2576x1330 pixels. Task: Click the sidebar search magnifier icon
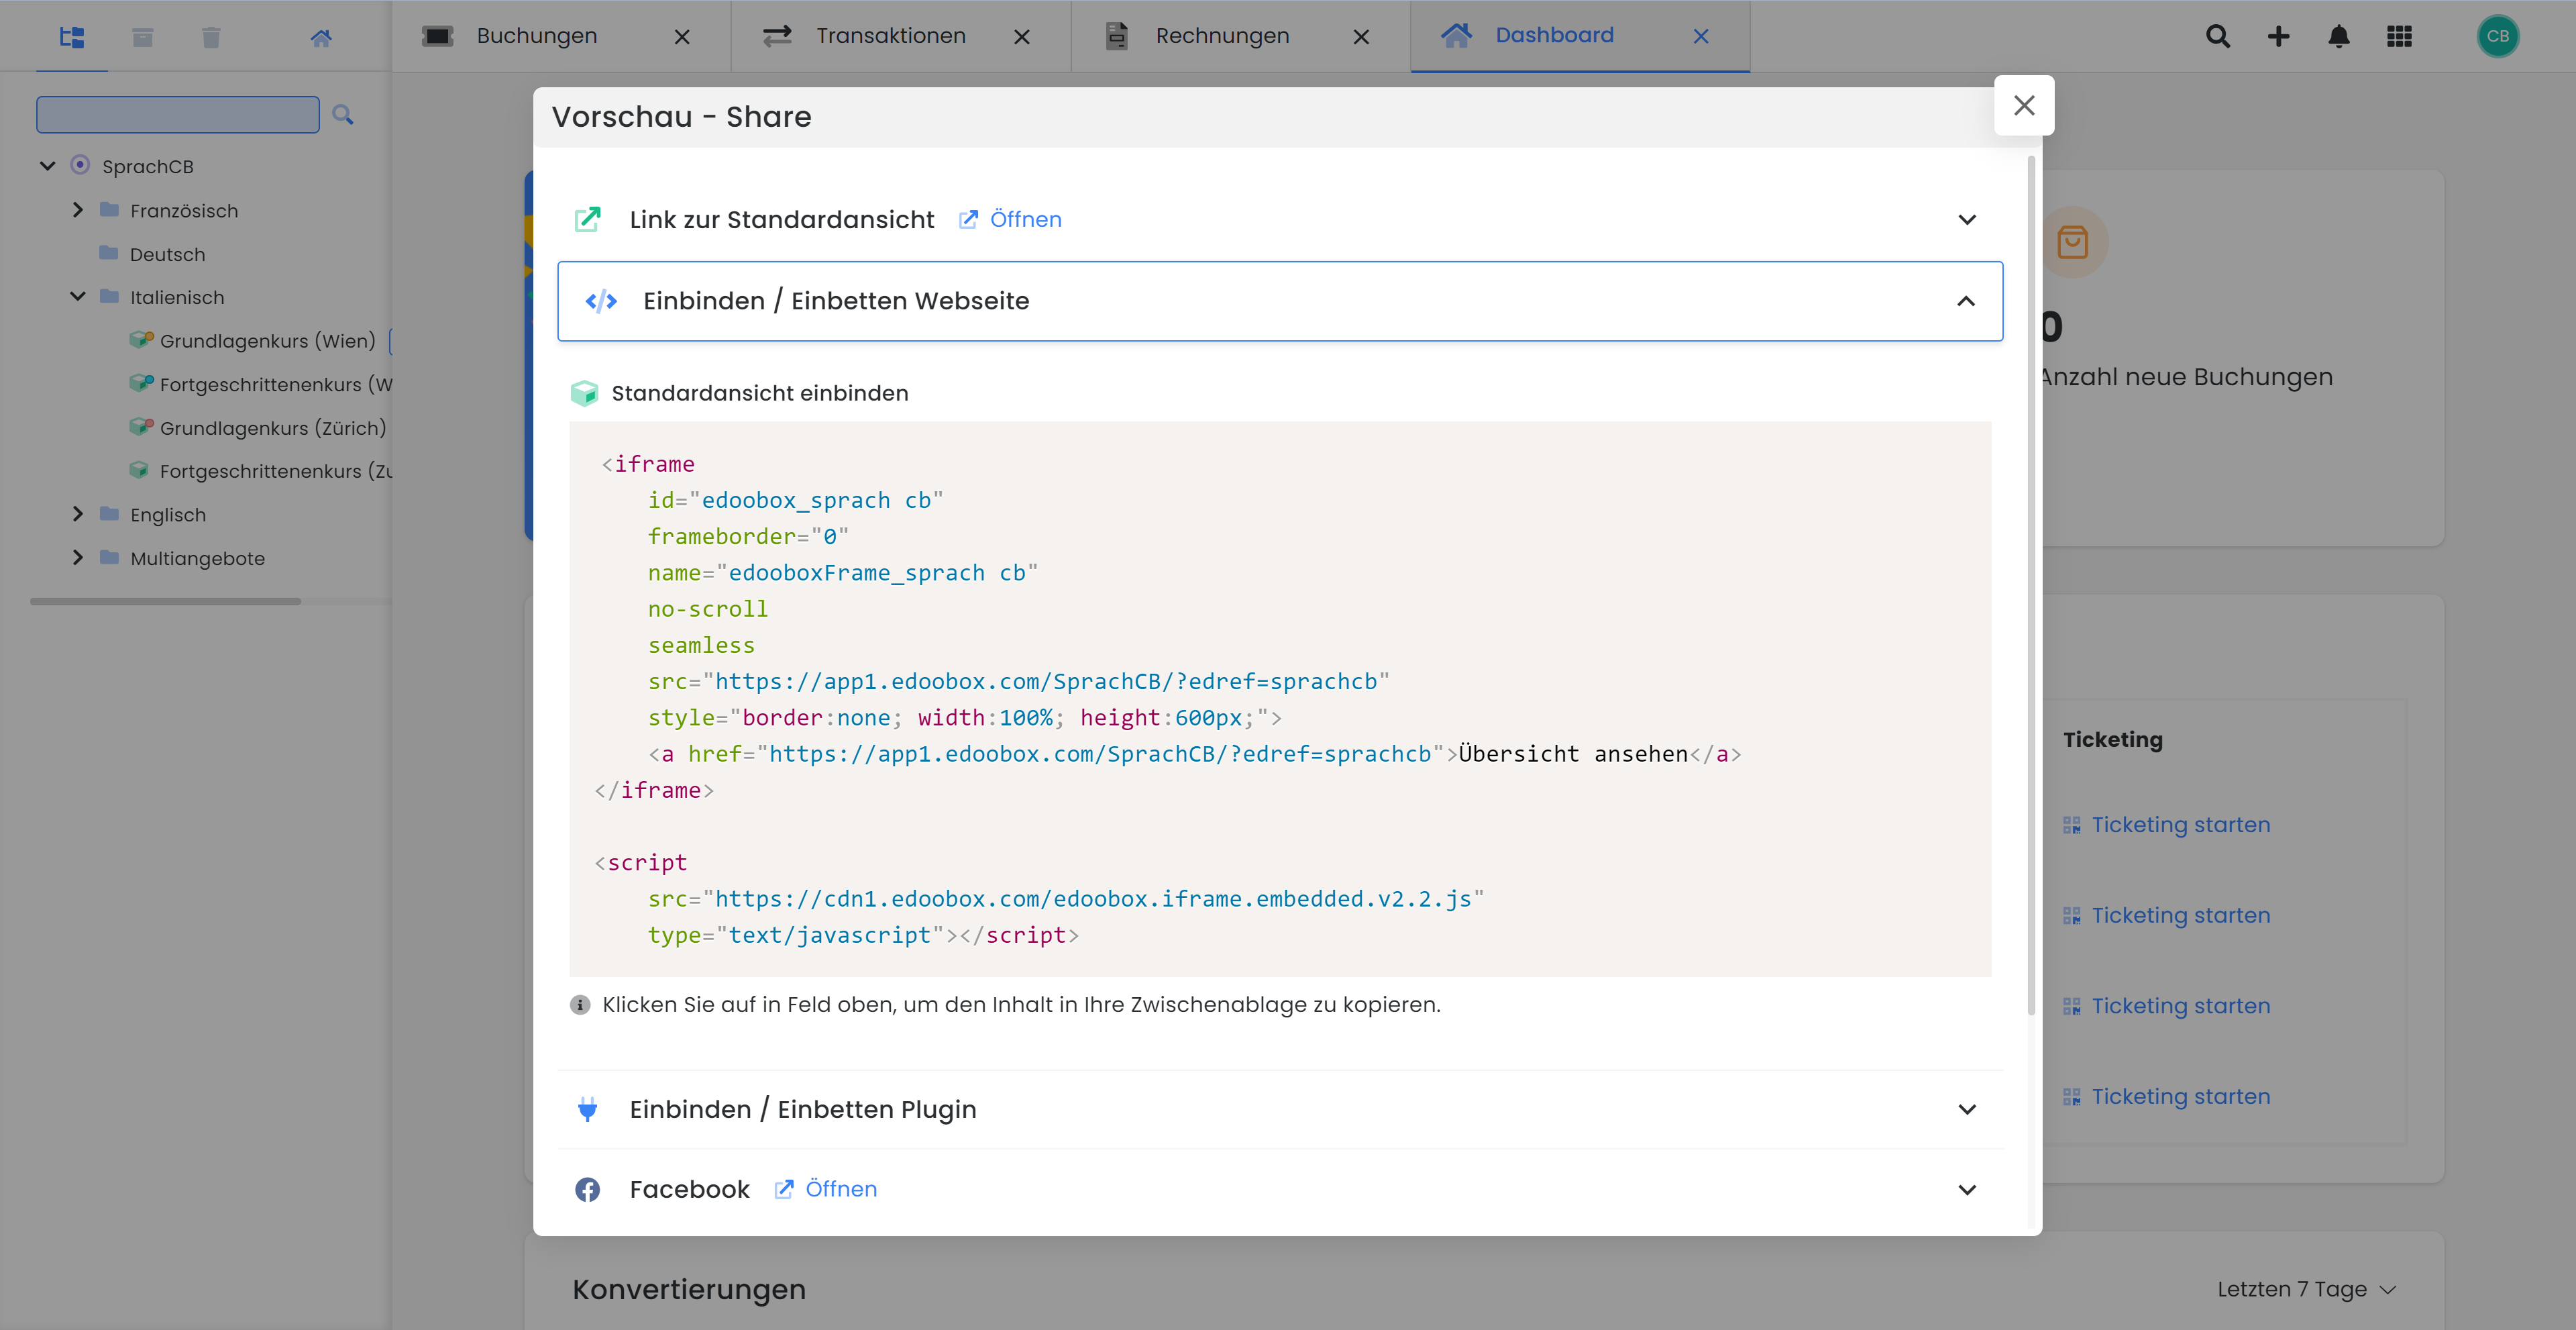343,115
